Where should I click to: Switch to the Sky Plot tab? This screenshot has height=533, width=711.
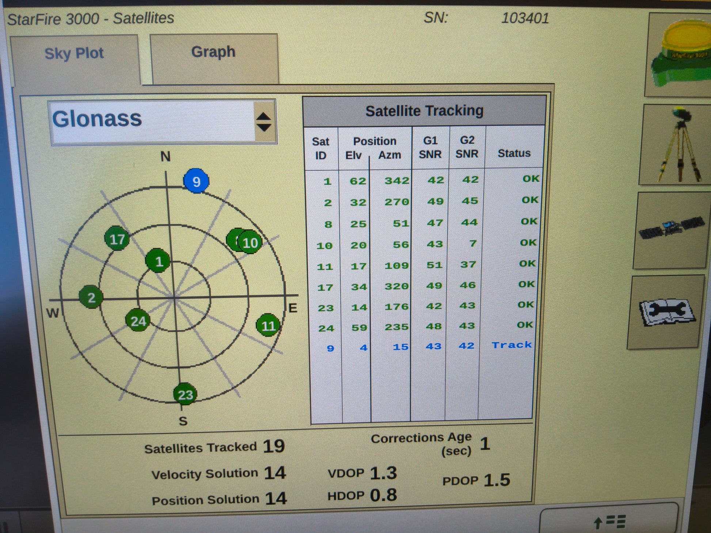click(74, 54)
